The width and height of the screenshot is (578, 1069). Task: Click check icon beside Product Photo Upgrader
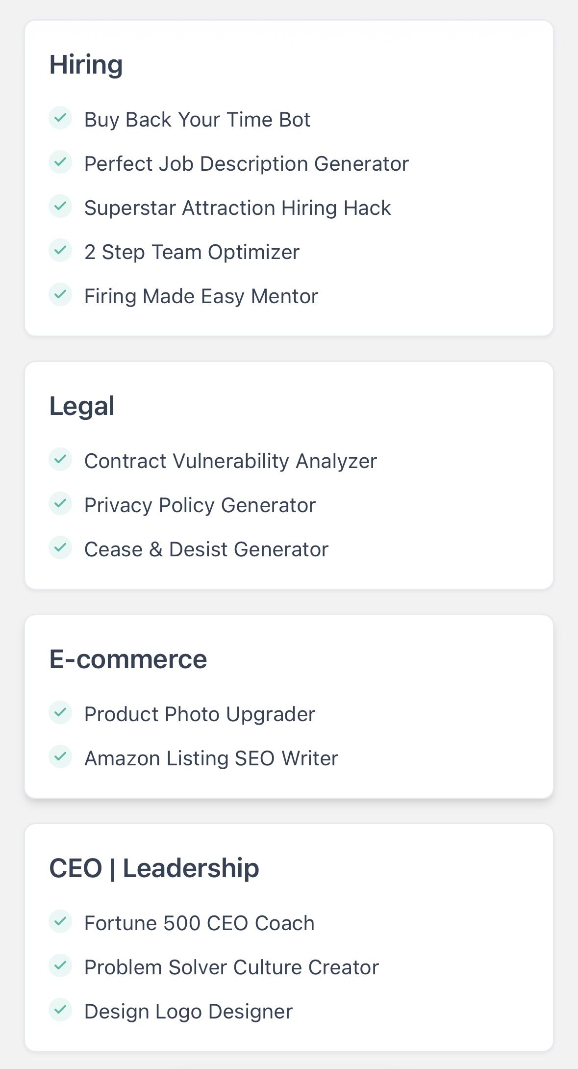[60, 713]
